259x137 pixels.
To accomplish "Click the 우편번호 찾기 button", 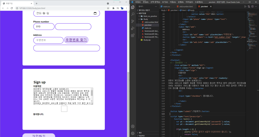I will pos(76,40).
